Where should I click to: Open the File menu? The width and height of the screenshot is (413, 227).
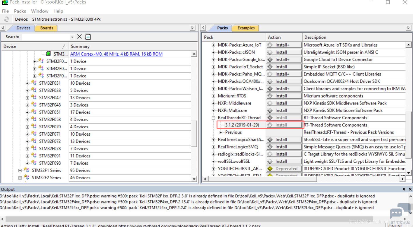6,11
